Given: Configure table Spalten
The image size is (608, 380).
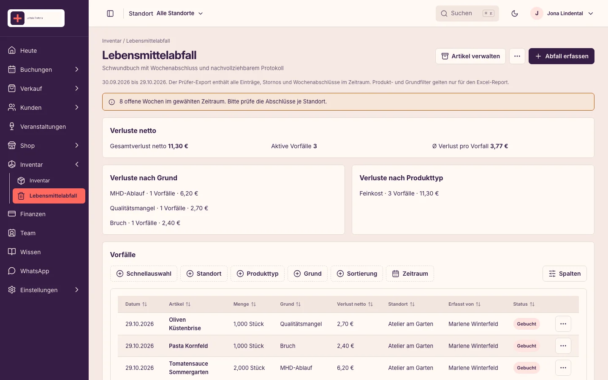Looking at the screenshot, I should point(565,274).
